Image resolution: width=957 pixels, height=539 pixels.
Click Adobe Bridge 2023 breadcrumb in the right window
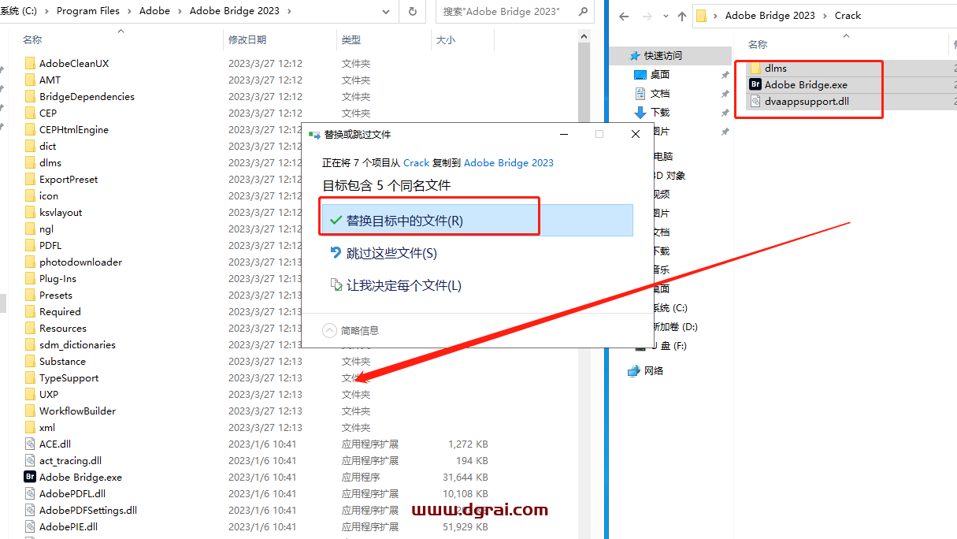tap(770, 15)
